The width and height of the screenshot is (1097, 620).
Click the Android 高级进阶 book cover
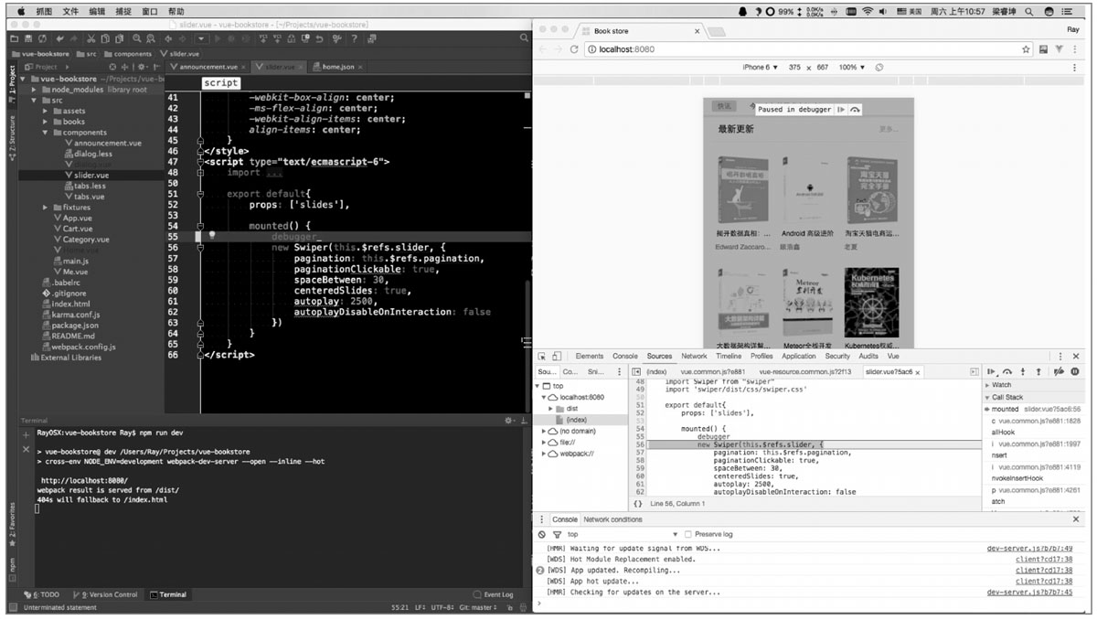[x=807, y=190]
